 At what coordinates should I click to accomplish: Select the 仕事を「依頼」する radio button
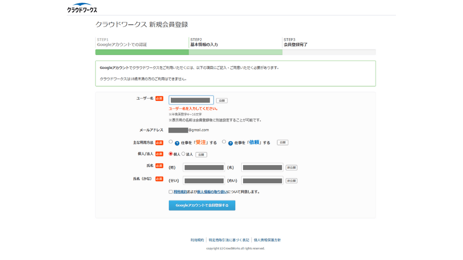[224, 142]
